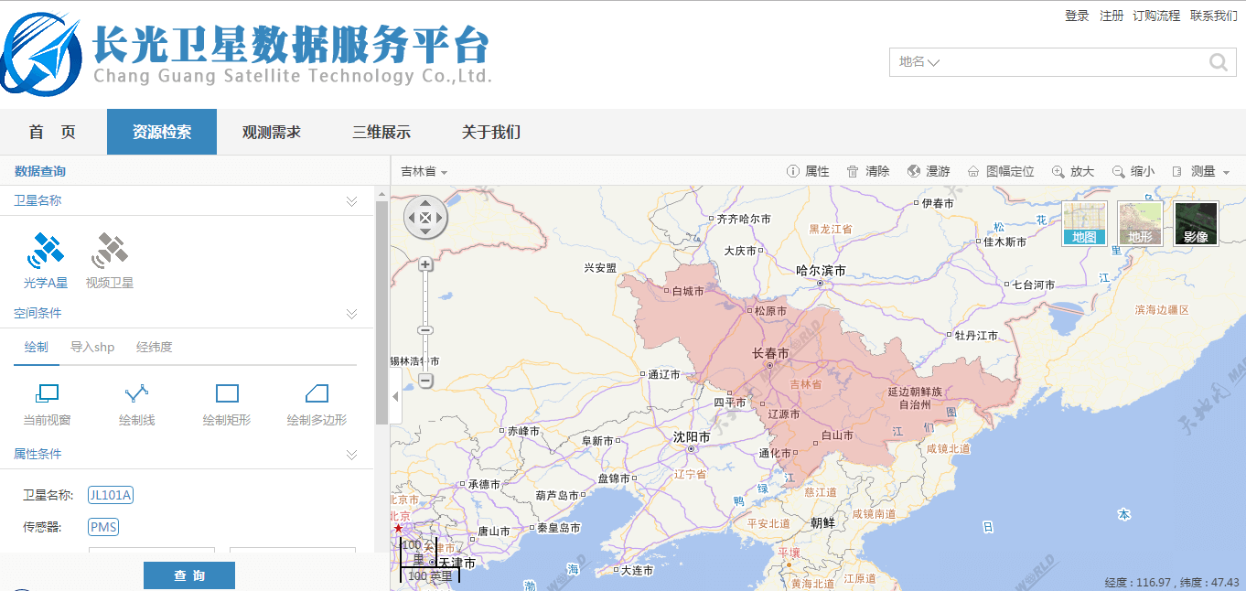Click 牡丹江市 label on the map
Viewport: 1246px width, 591px height.
coord(976,337)
